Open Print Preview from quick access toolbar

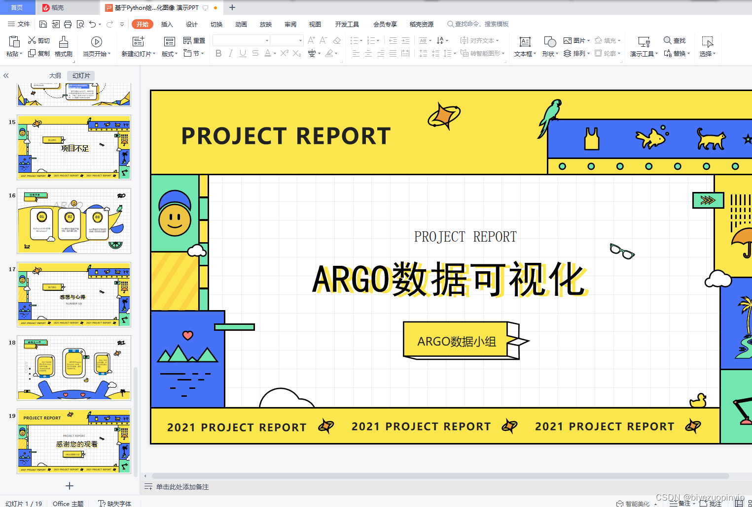[x=80, y=24]
